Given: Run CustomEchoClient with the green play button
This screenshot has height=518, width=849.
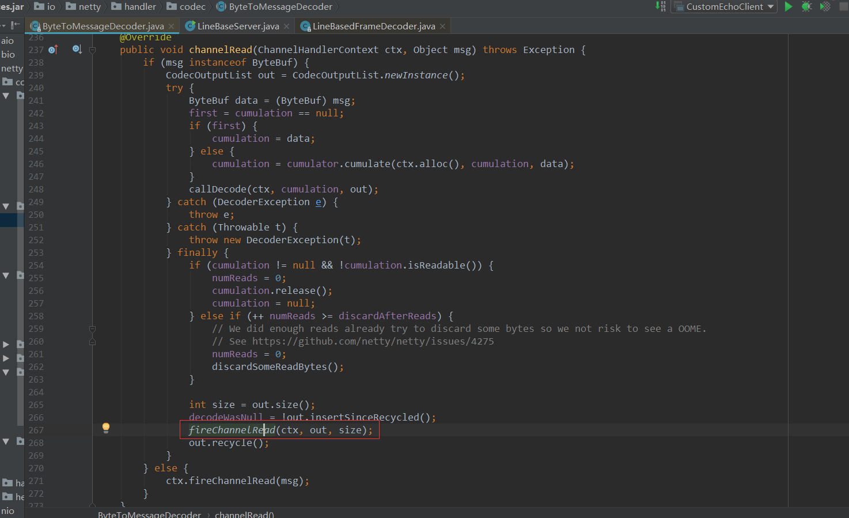Looking at the screenshot, I should 789,6.
